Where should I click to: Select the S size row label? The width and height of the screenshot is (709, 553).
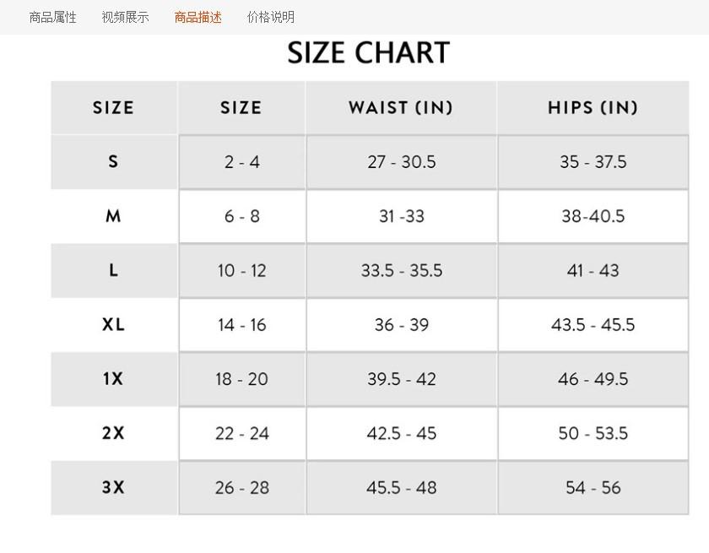[x=113, y=162]
